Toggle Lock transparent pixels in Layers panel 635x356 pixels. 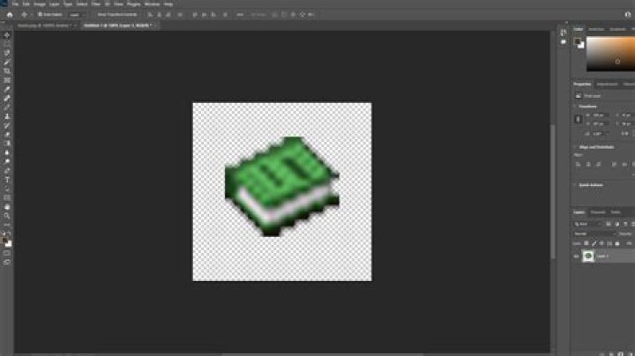pos(586,243)
